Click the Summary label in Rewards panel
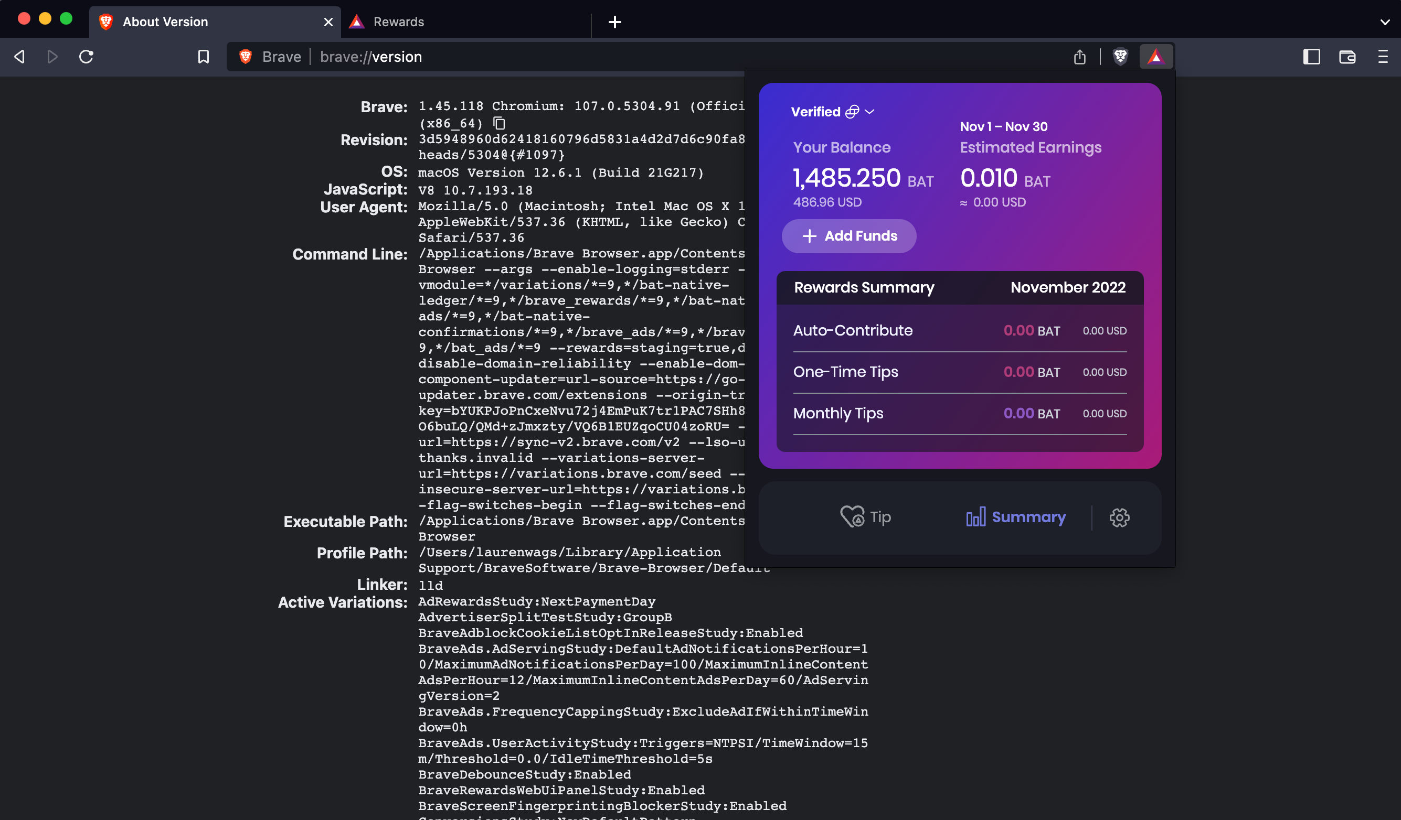The height and width of the screenshot is (820, 1401). [1028, 516]
